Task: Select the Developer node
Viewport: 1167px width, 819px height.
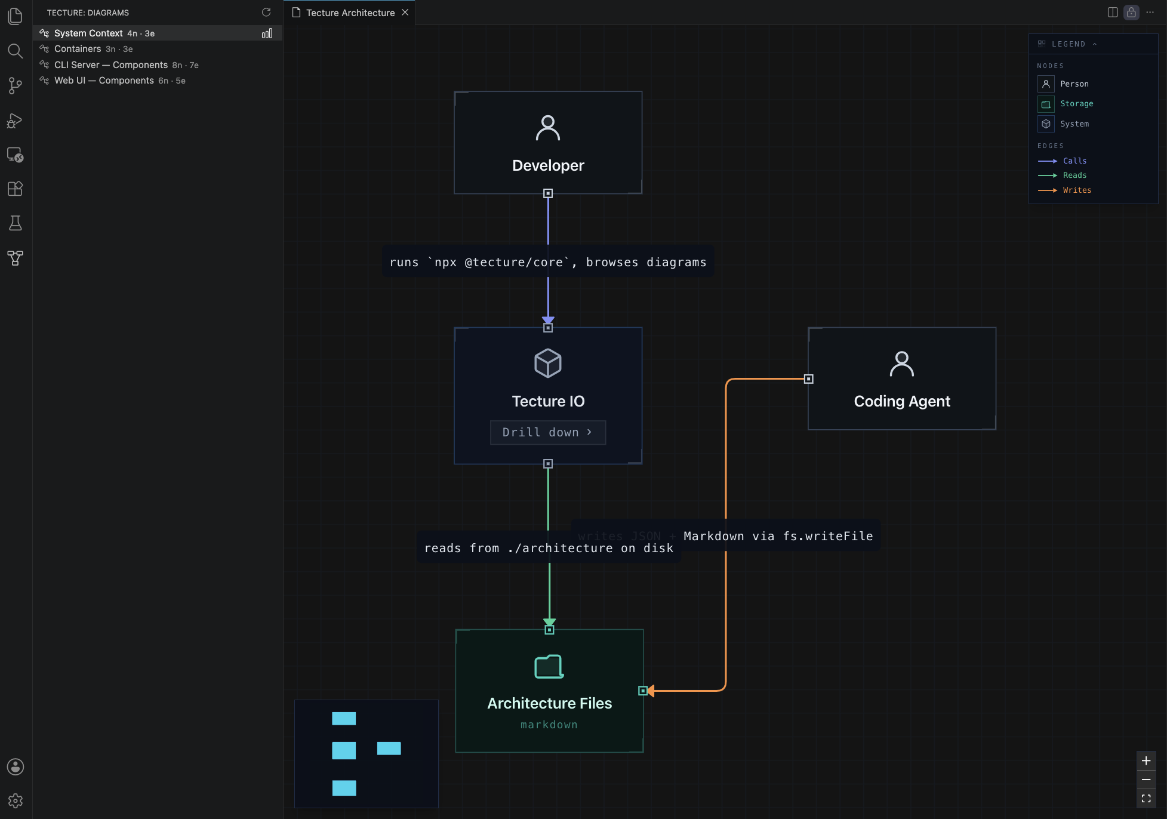Action: (548, 143)
